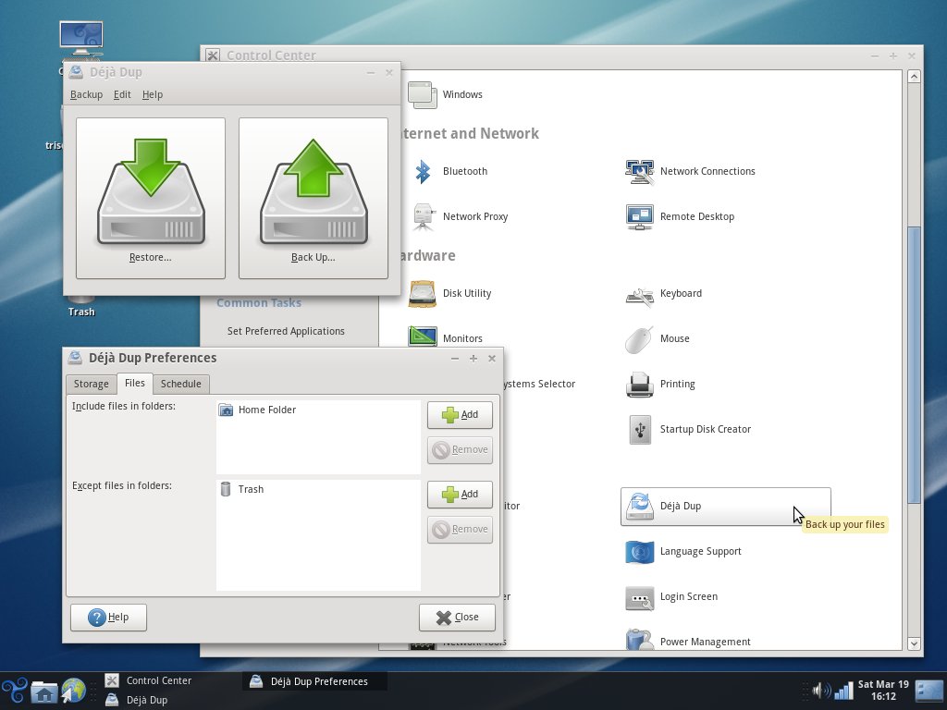The image size is (947, 710).
Task: Open Déjà Dup icon in Control Center
Action: click(640, 506)
